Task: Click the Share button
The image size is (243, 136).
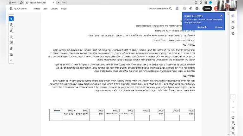Action: (x=207, y=8)
